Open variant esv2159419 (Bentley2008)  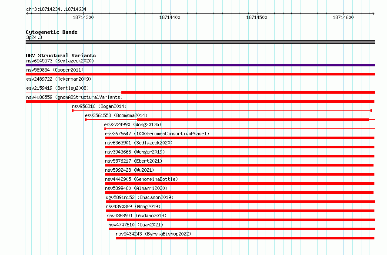click(57, 88)
